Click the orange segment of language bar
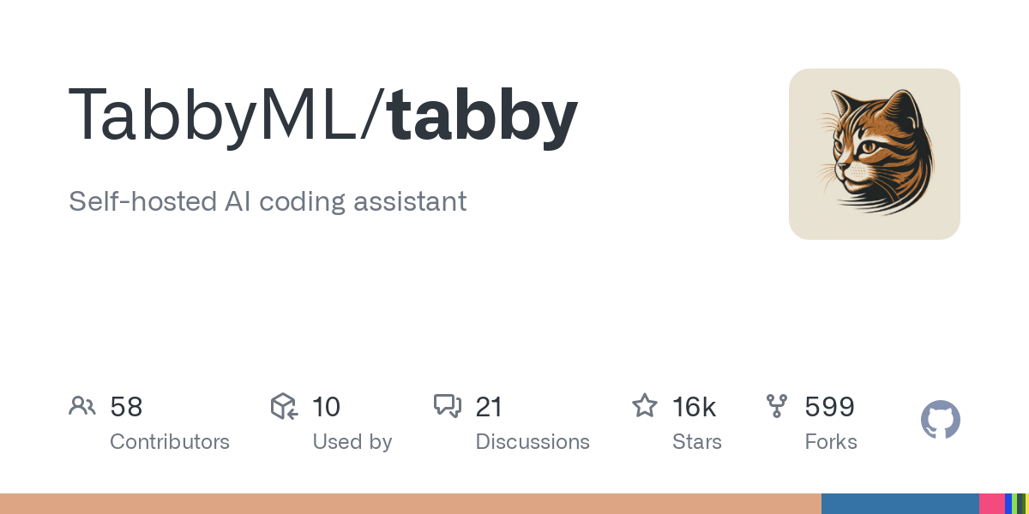Screen dimensions: 1029x514 click(411, 504)
